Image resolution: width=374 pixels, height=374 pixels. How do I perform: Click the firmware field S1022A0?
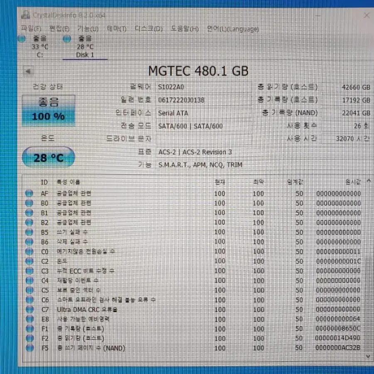point(204,87)
